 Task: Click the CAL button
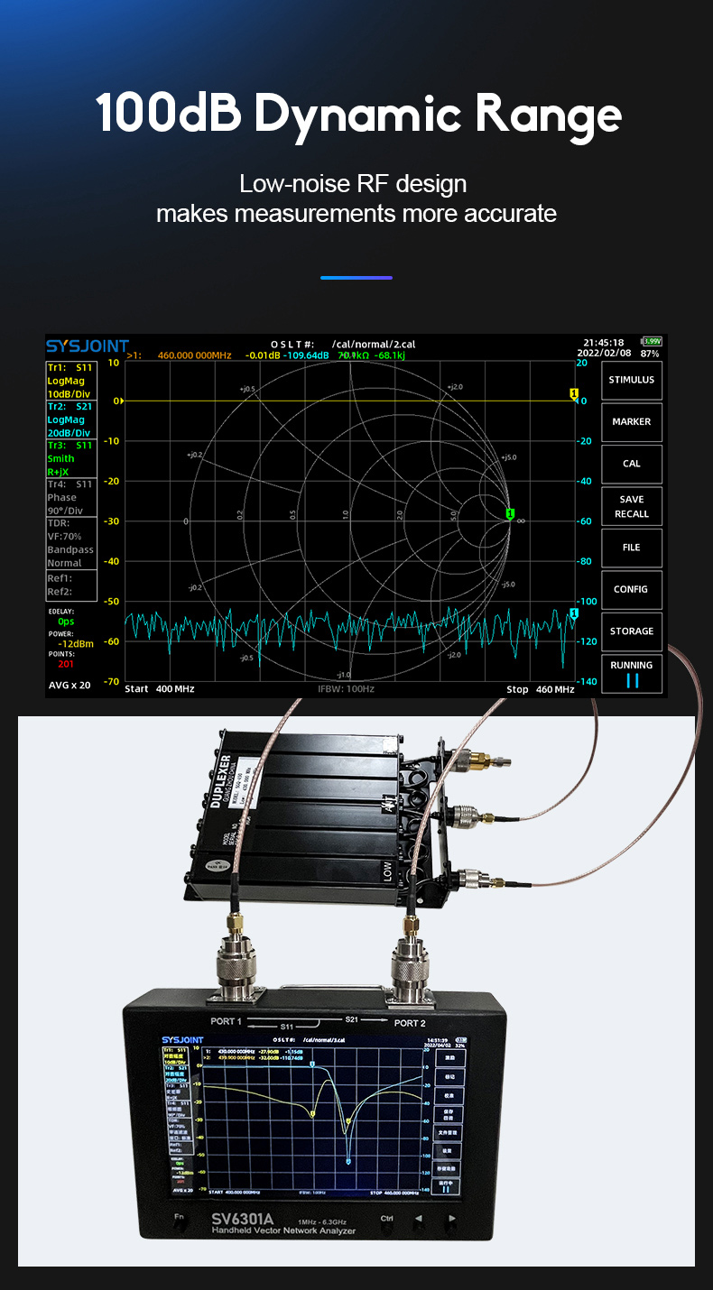pyautogui.click(x=631, y=464)
